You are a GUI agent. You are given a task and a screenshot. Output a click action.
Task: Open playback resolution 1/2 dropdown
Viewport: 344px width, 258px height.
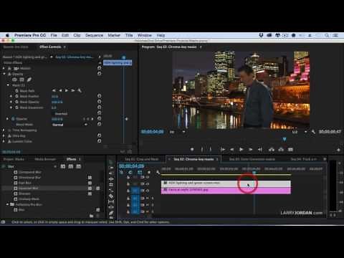coord(299,132)
